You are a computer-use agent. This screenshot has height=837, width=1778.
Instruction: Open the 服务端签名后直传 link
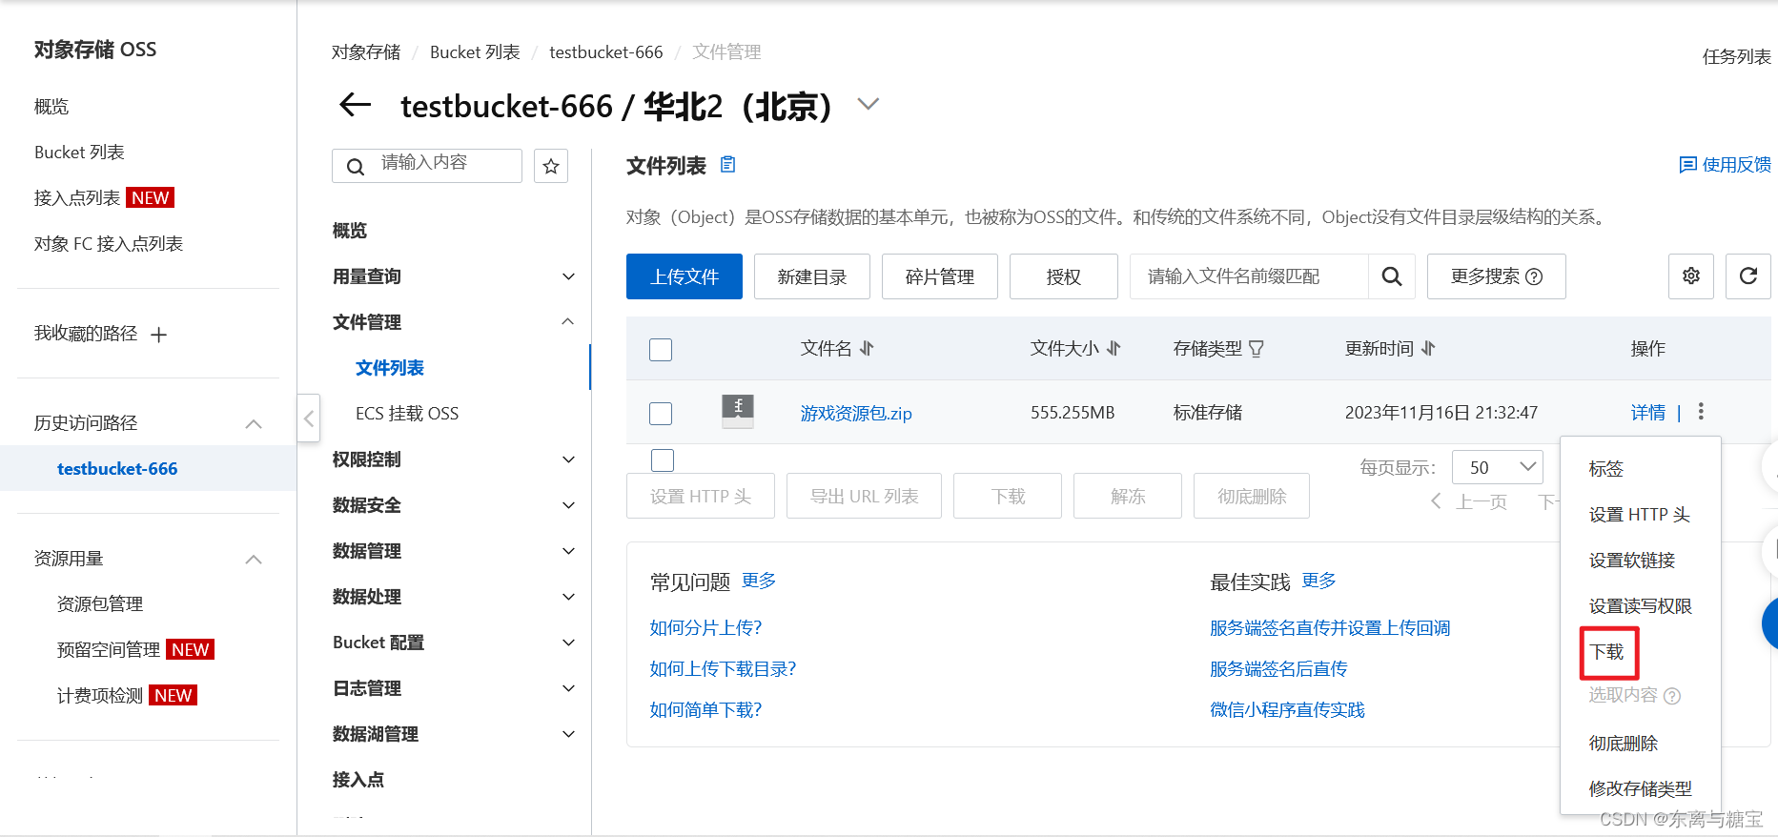(x=1278, y=669)
